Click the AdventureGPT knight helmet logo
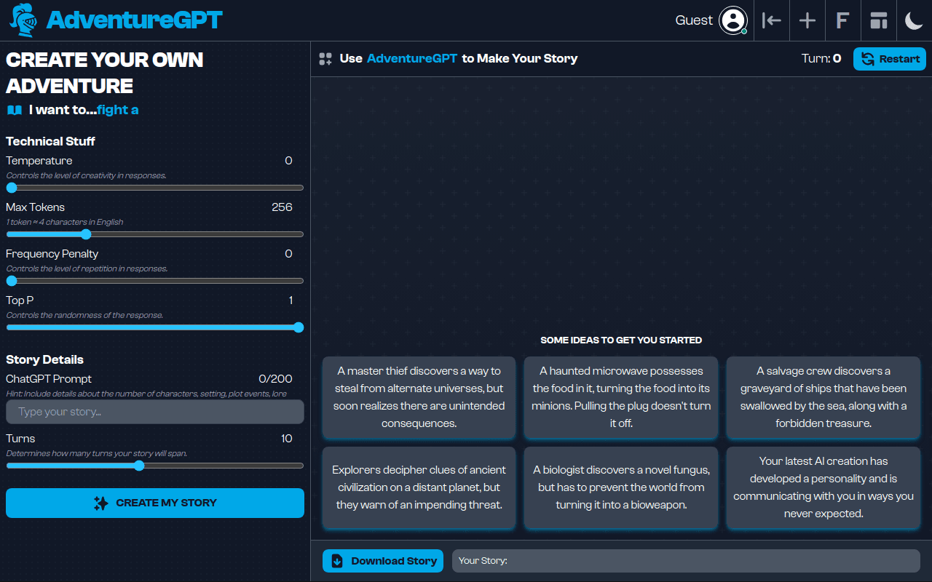 (x=23, y=20)
